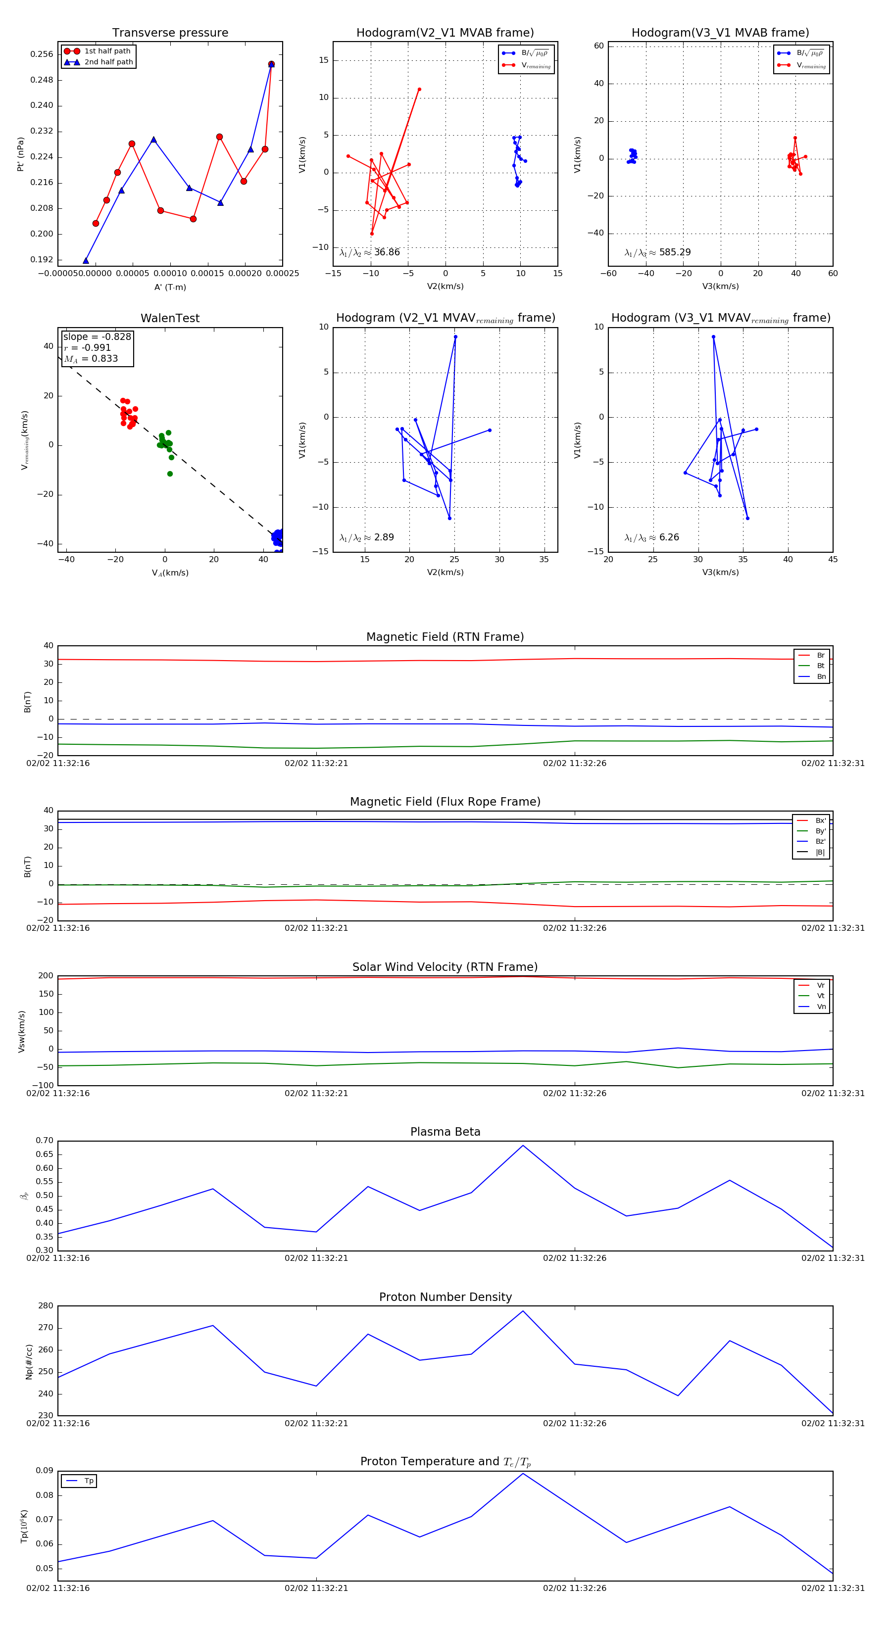Click the Proton Temperature curve's highest peak

coord(523,1473)
